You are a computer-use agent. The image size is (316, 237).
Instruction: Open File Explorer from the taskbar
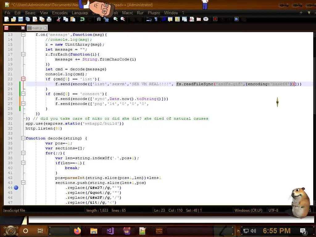(94, 231)
